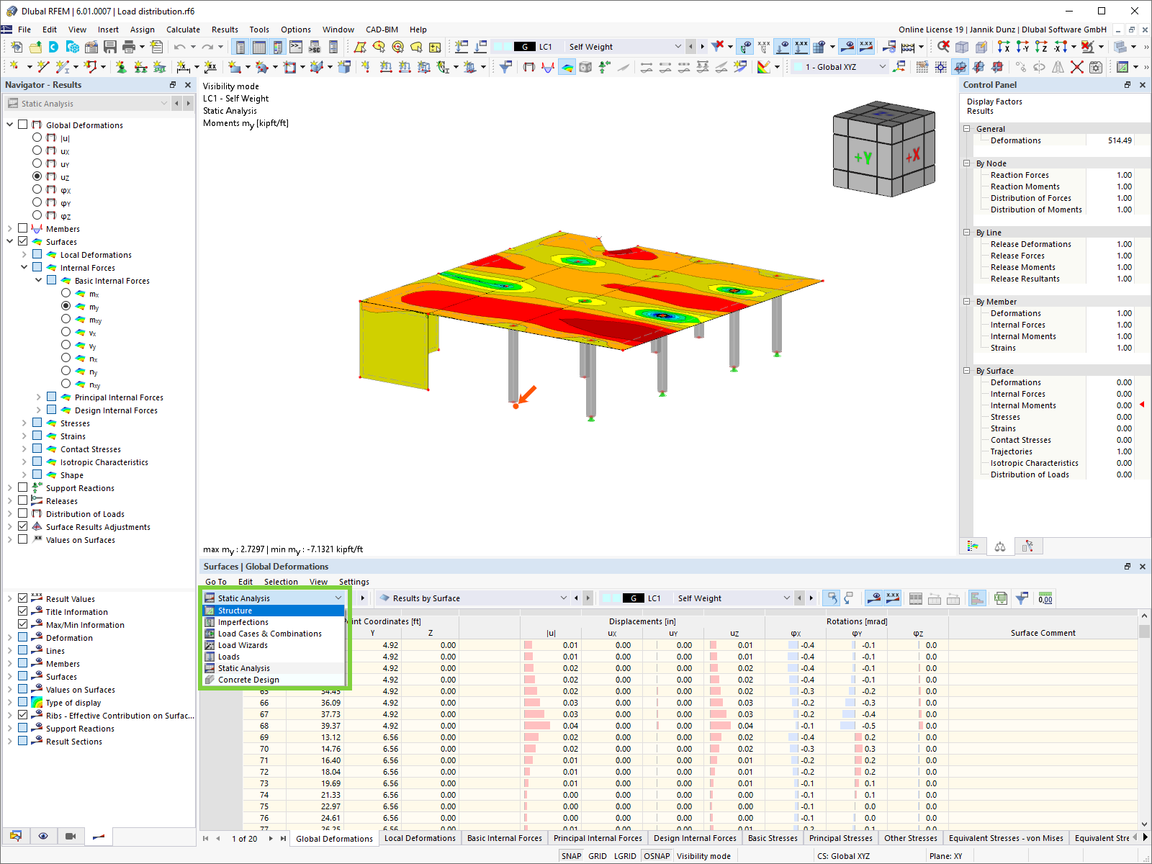This screenshot has height=864, width=1152.
Task: Click the result filter funnel icon in table toolbar
Action: (x=1022, y=598)
